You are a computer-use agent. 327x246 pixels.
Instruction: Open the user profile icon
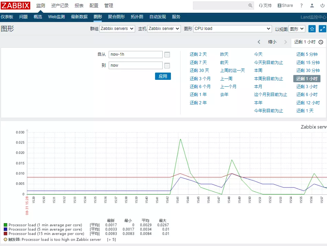pyautogui.click(x=312, y=6)
